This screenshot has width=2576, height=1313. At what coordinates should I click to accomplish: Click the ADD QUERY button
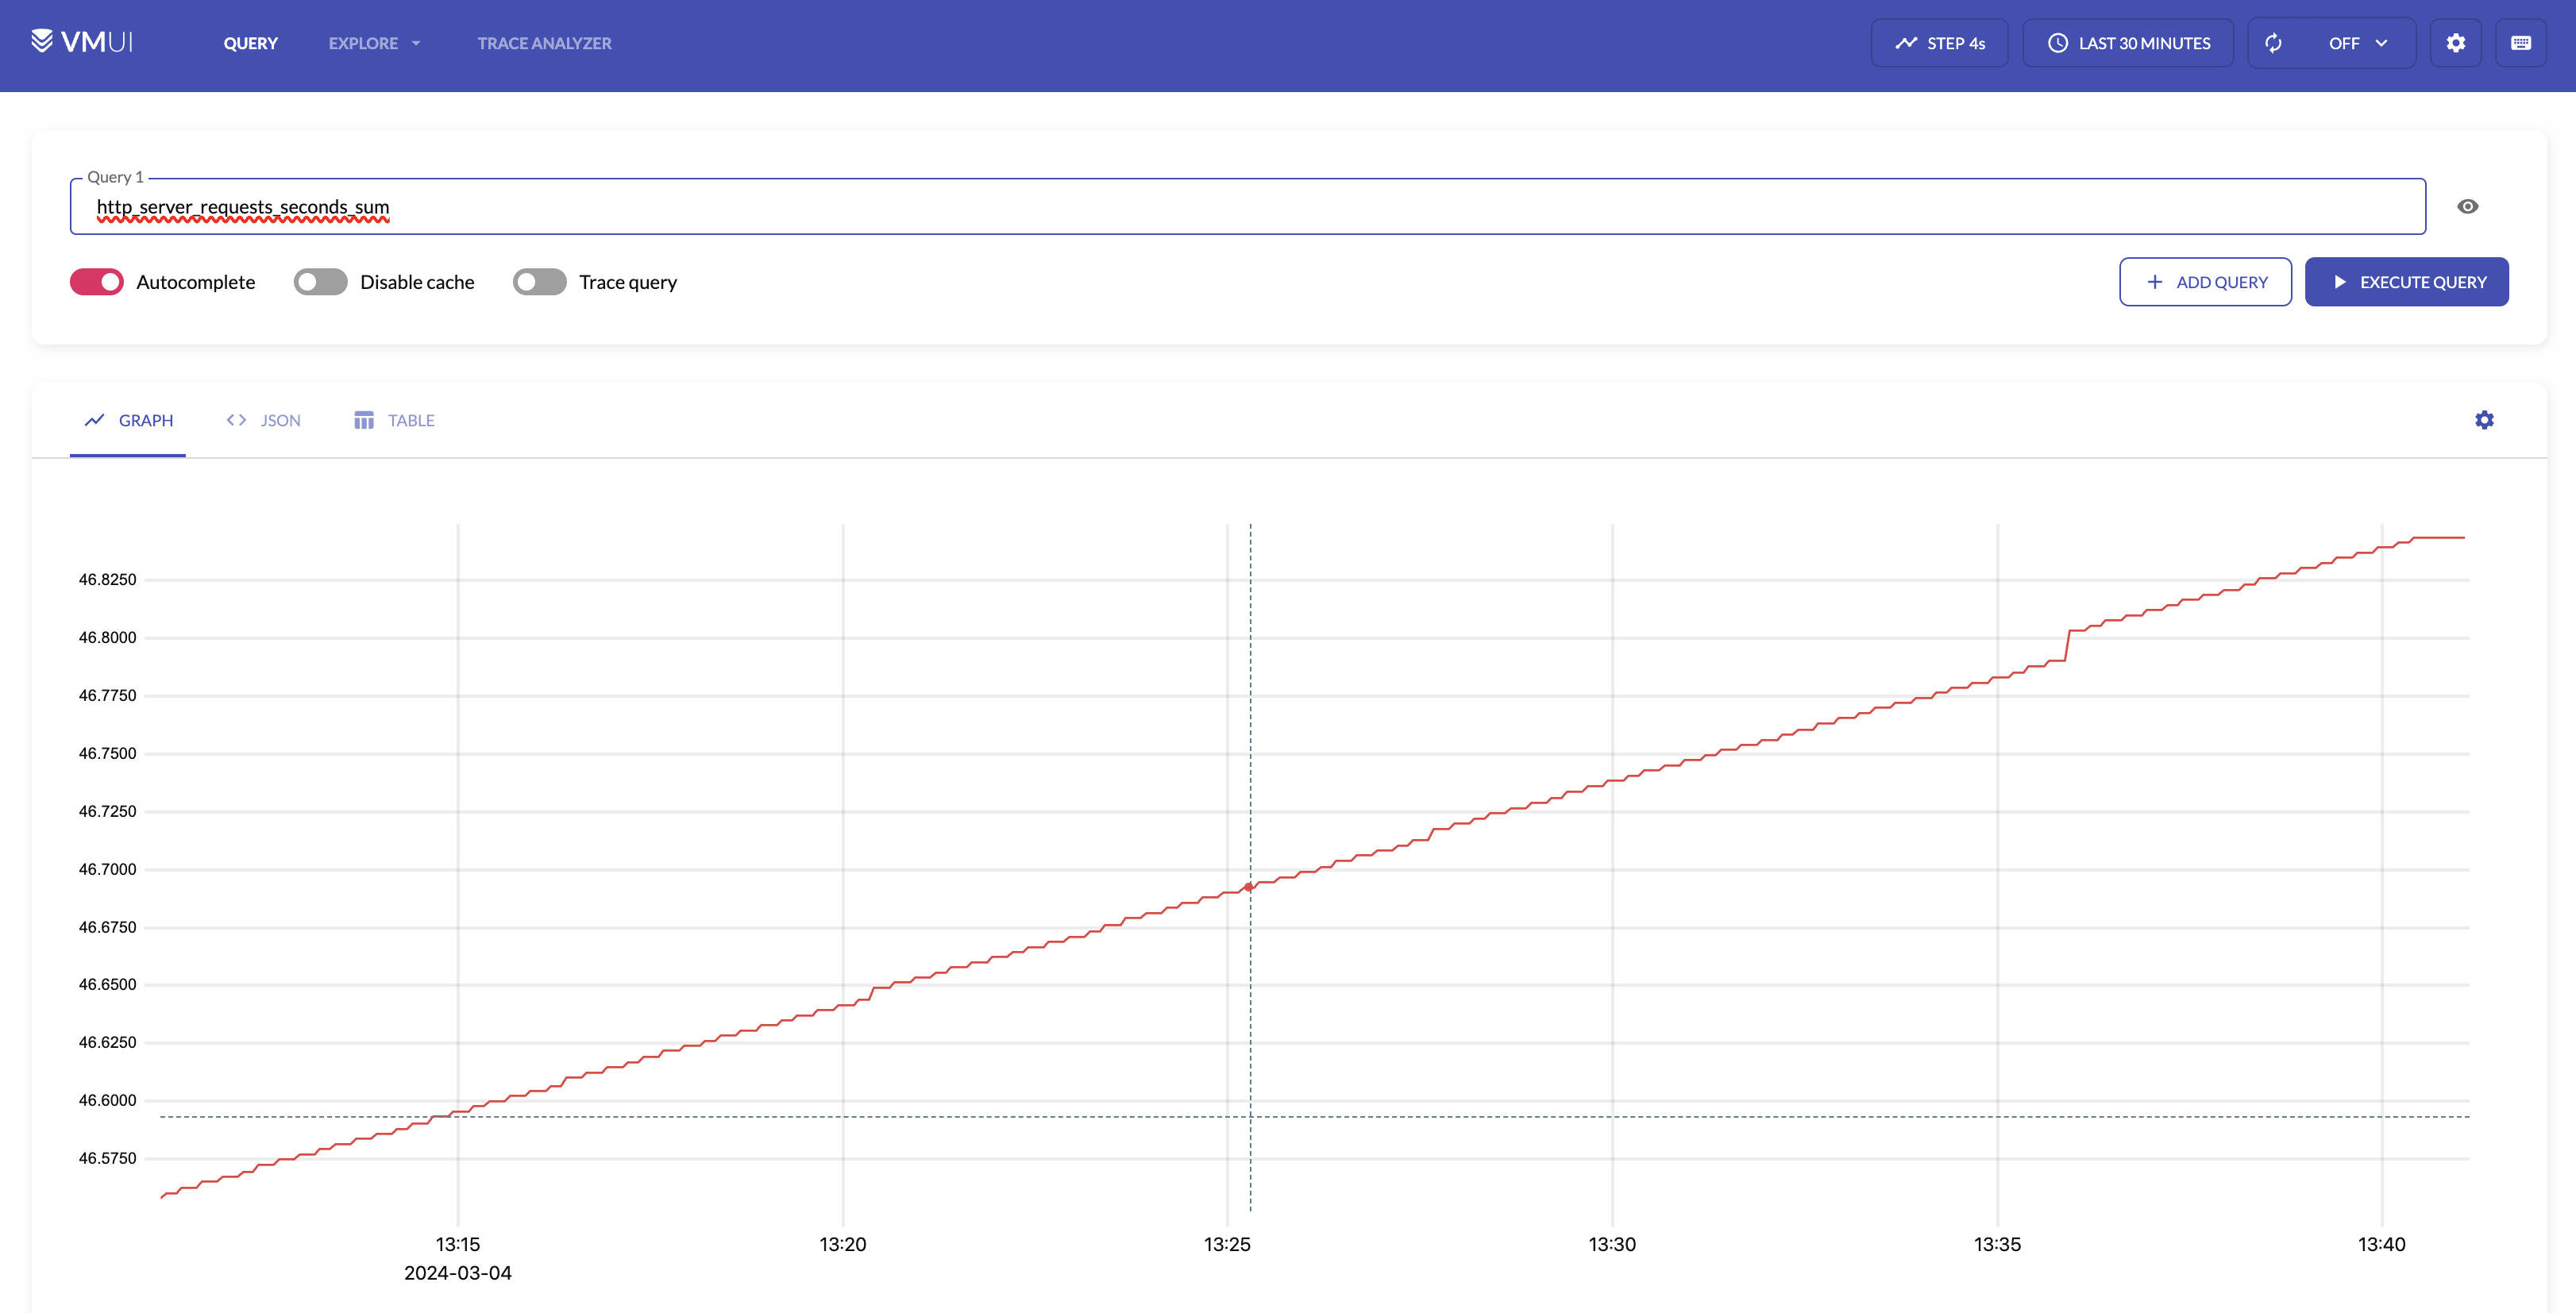point(2205,282)
